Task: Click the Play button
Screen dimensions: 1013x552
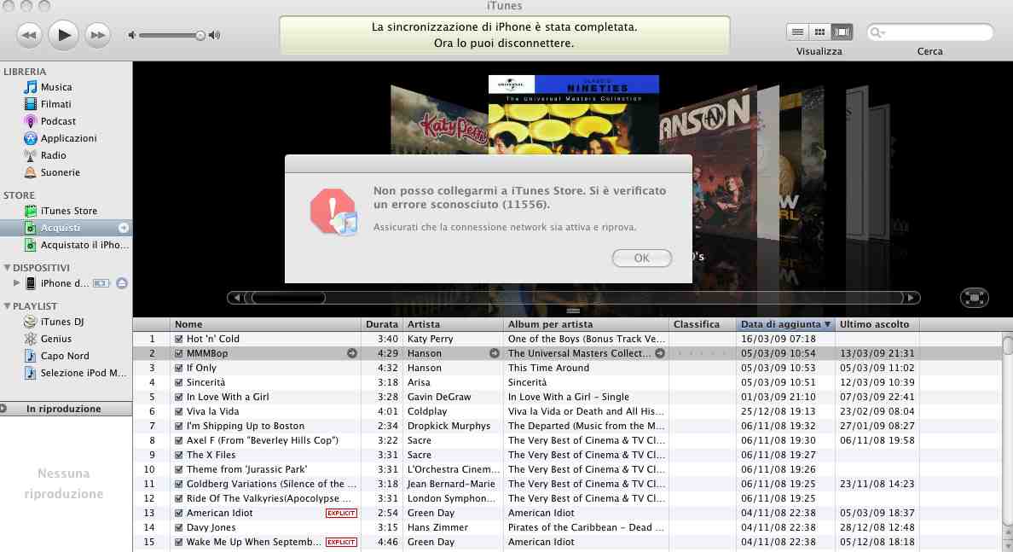Action: [x=62, y=35]
